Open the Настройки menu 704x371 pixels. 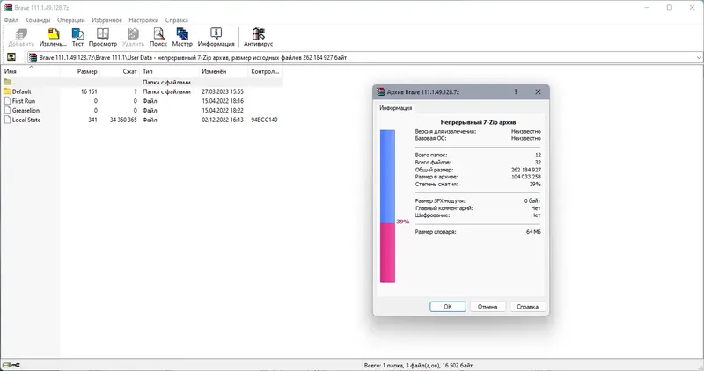143,20
